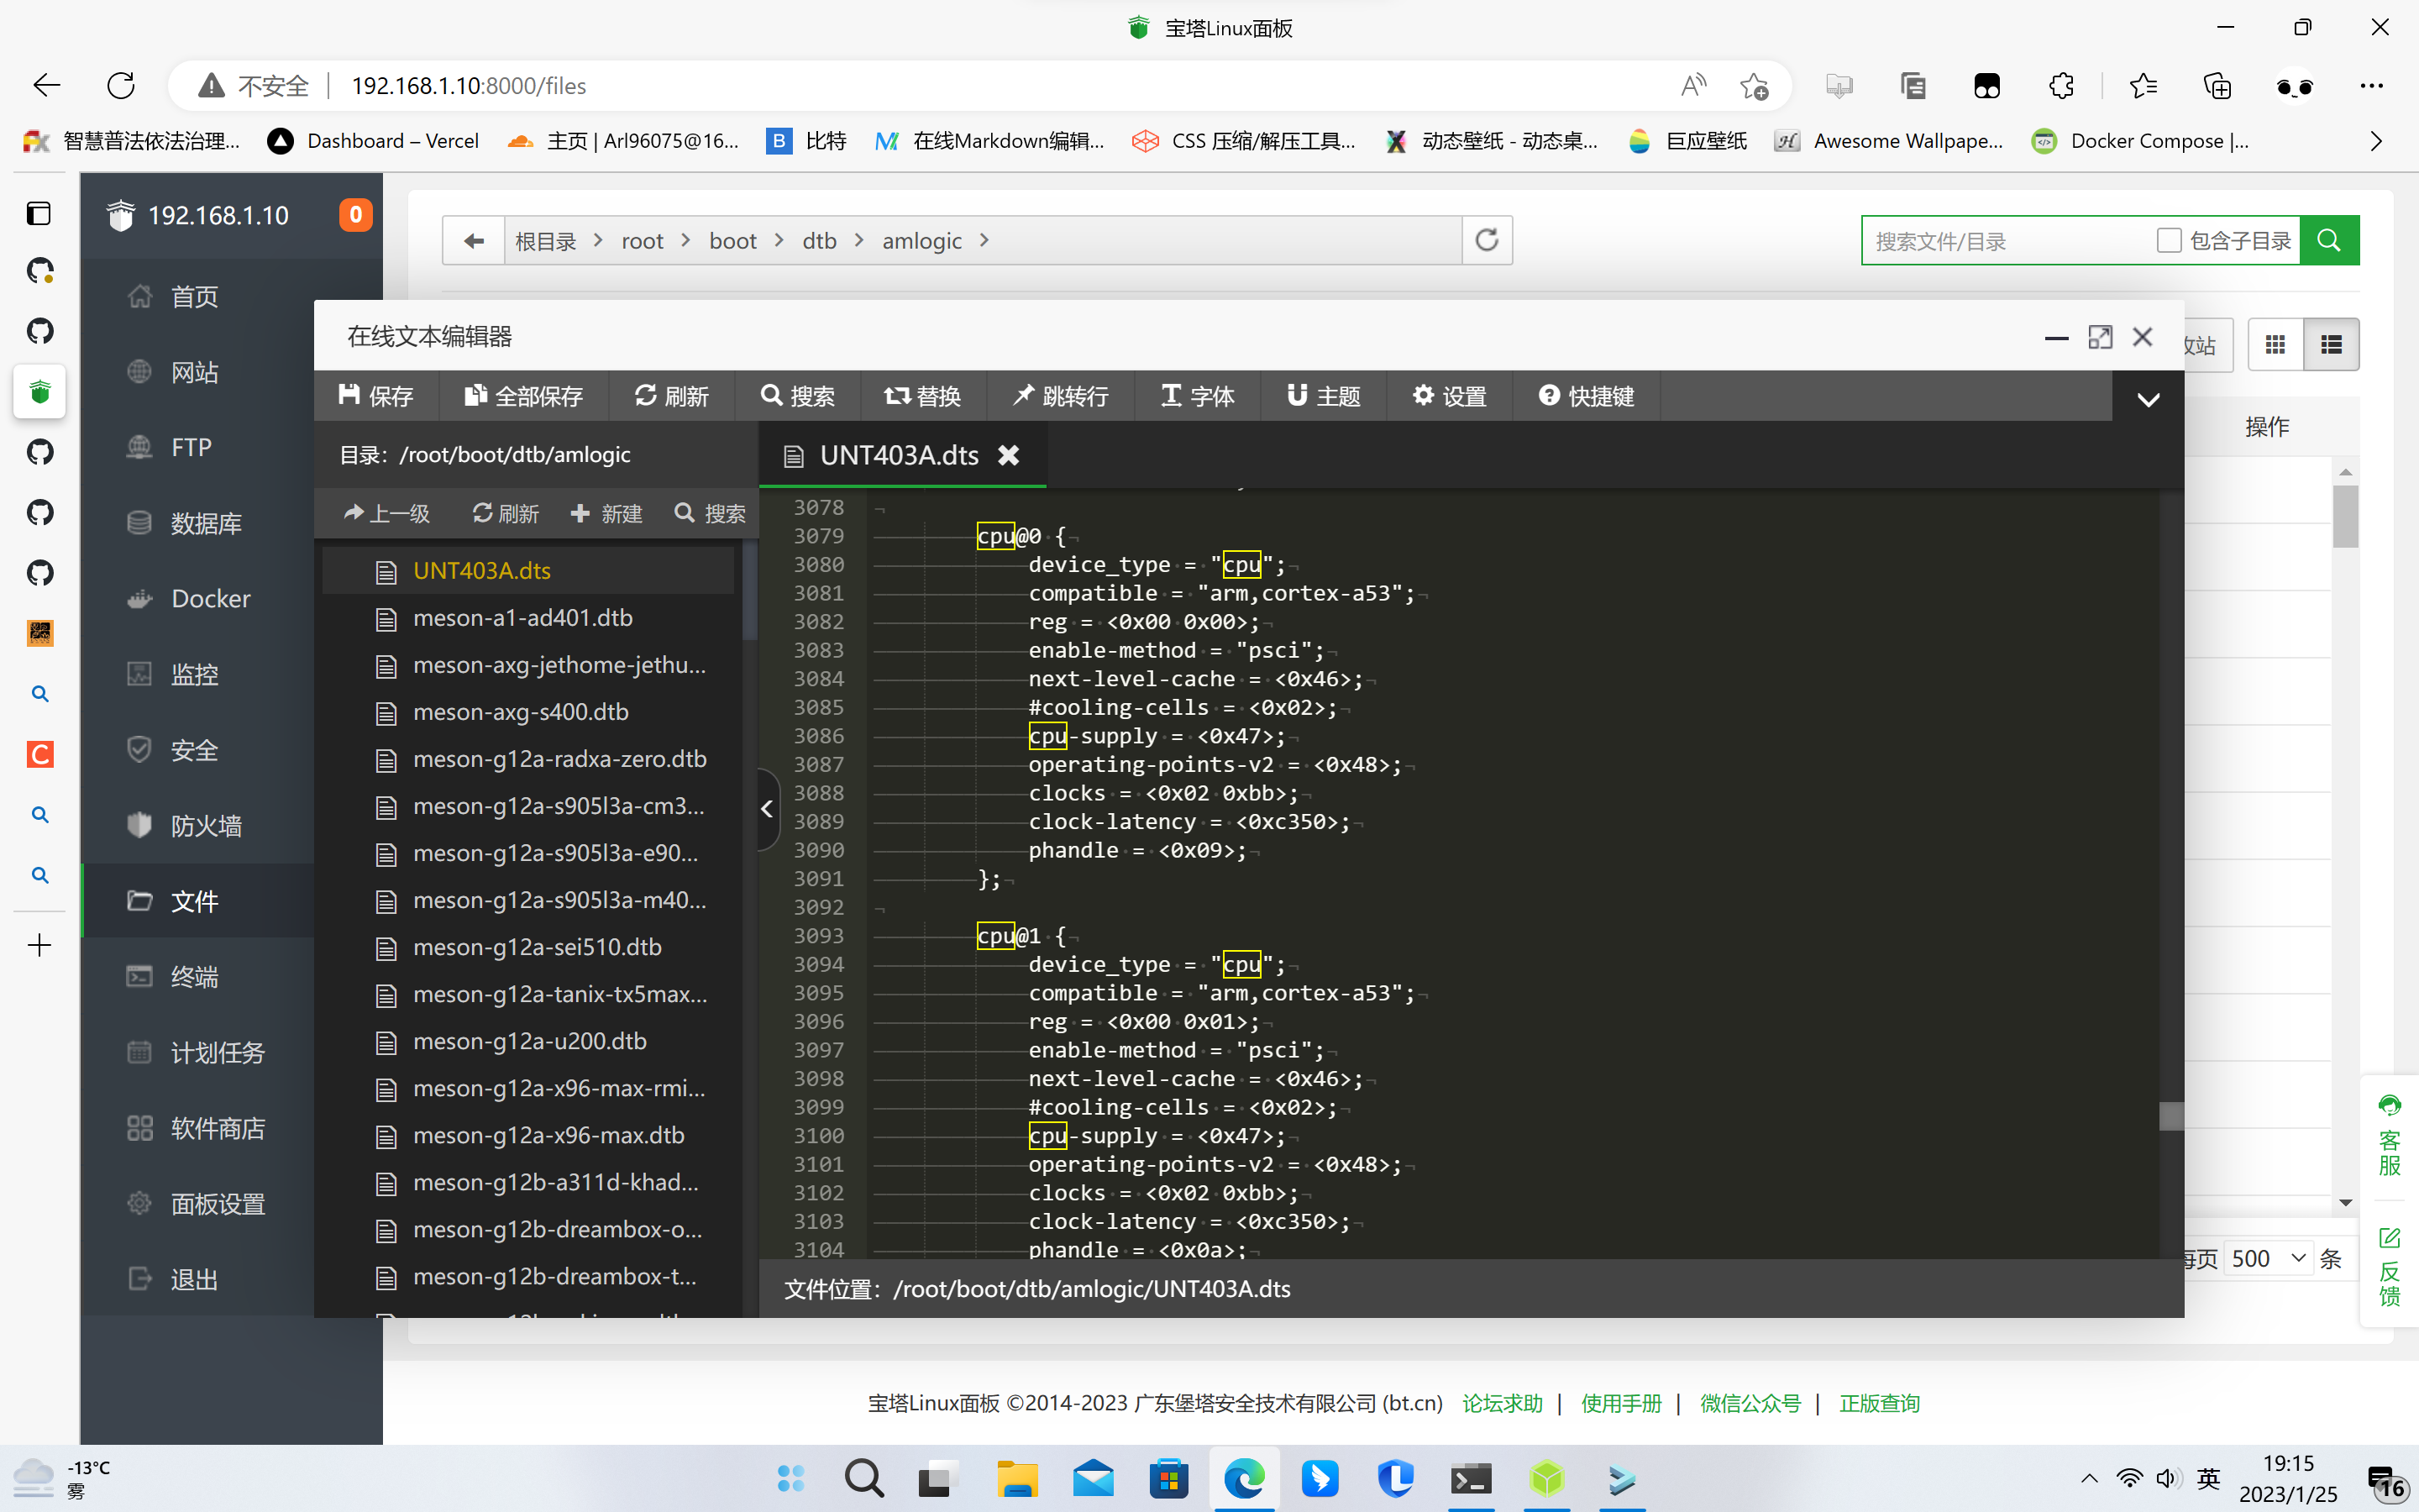The image size is (2419, 1512).
Task: Open meson-g12a-radxa-zero.dtb file
Action: (559, 759)
